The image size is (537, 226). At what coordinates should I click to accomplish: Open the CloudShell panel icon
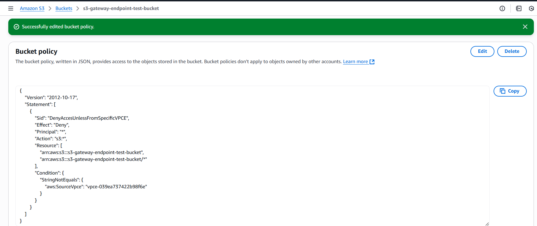519,9
